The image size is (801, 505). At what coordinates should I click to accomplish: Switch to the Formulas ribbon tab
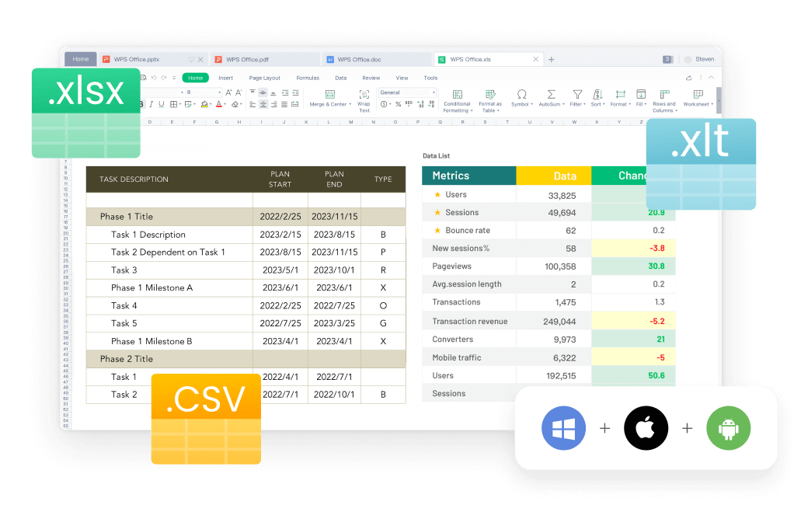click(308, 78)
